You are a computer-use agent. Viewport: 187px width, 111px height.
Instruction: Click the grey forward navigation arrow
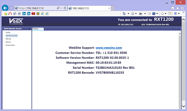pos(11,8)
